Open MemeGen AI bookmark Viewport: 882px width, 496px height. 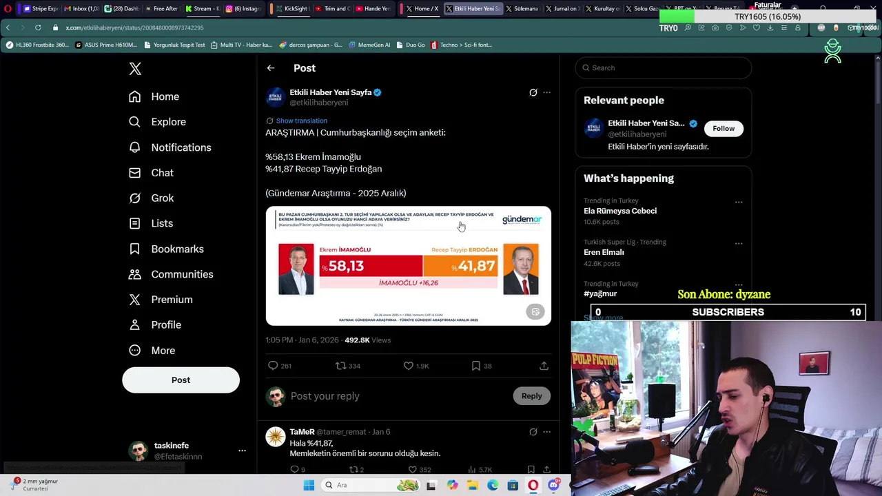coord(369,45)
